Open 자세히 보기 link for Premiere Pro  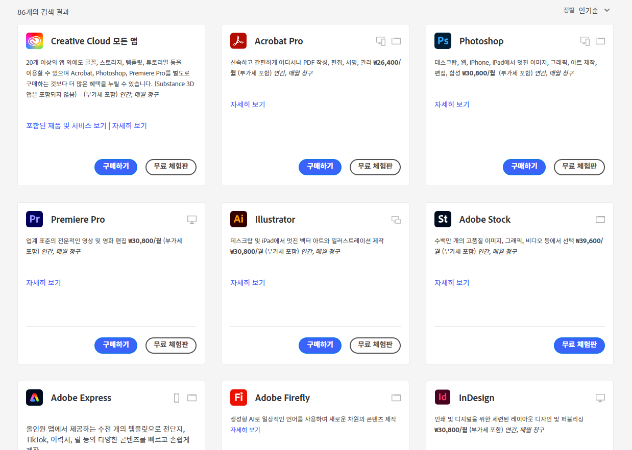pos(43,283)
